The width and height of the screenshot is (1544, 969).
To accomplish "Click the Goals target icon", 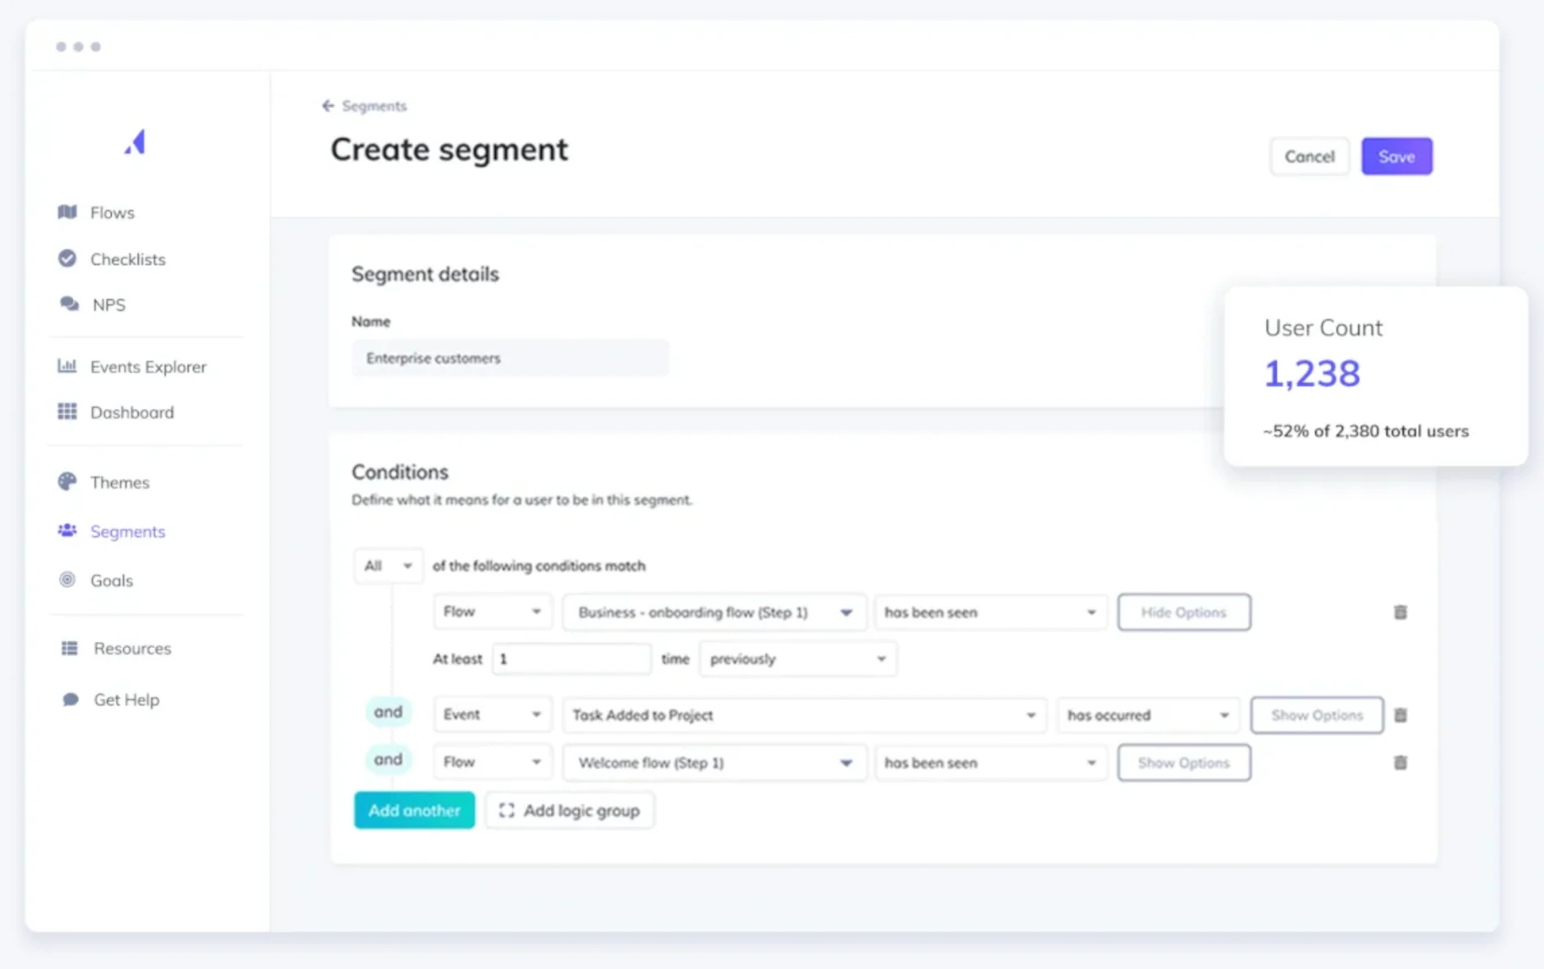I will coord(67,579).
